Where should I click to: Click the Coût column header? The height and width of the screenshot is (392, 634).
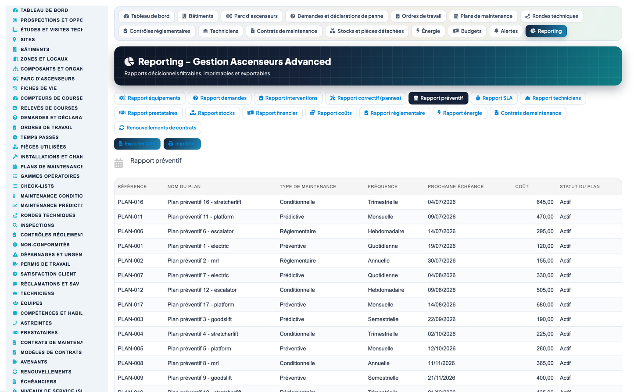[x=522, y=186]
